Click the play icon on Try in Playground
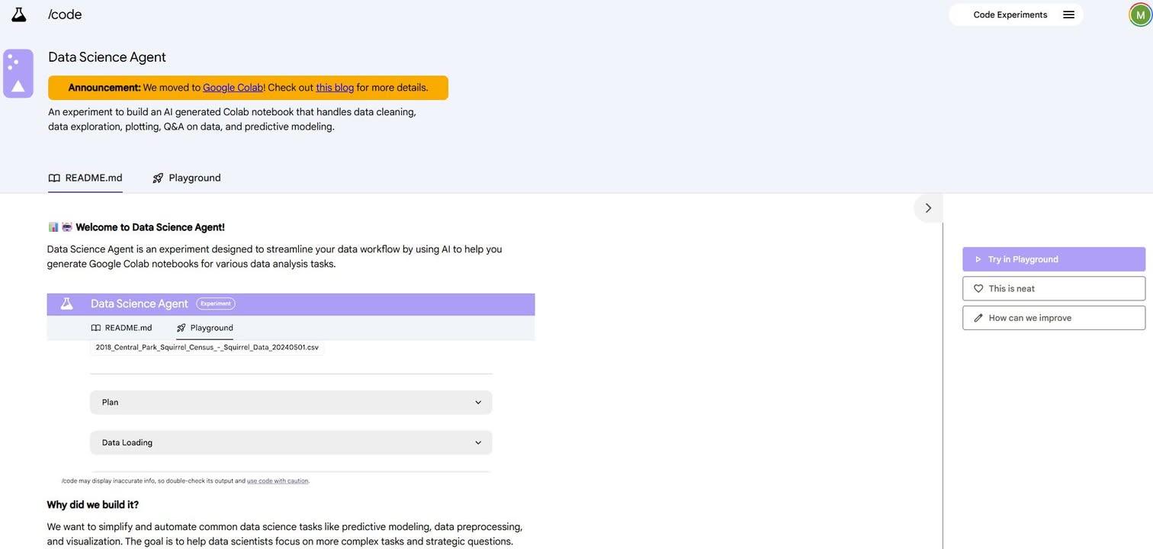The height and width of the screenshot is (549, 1153). [x=978, y=259]
